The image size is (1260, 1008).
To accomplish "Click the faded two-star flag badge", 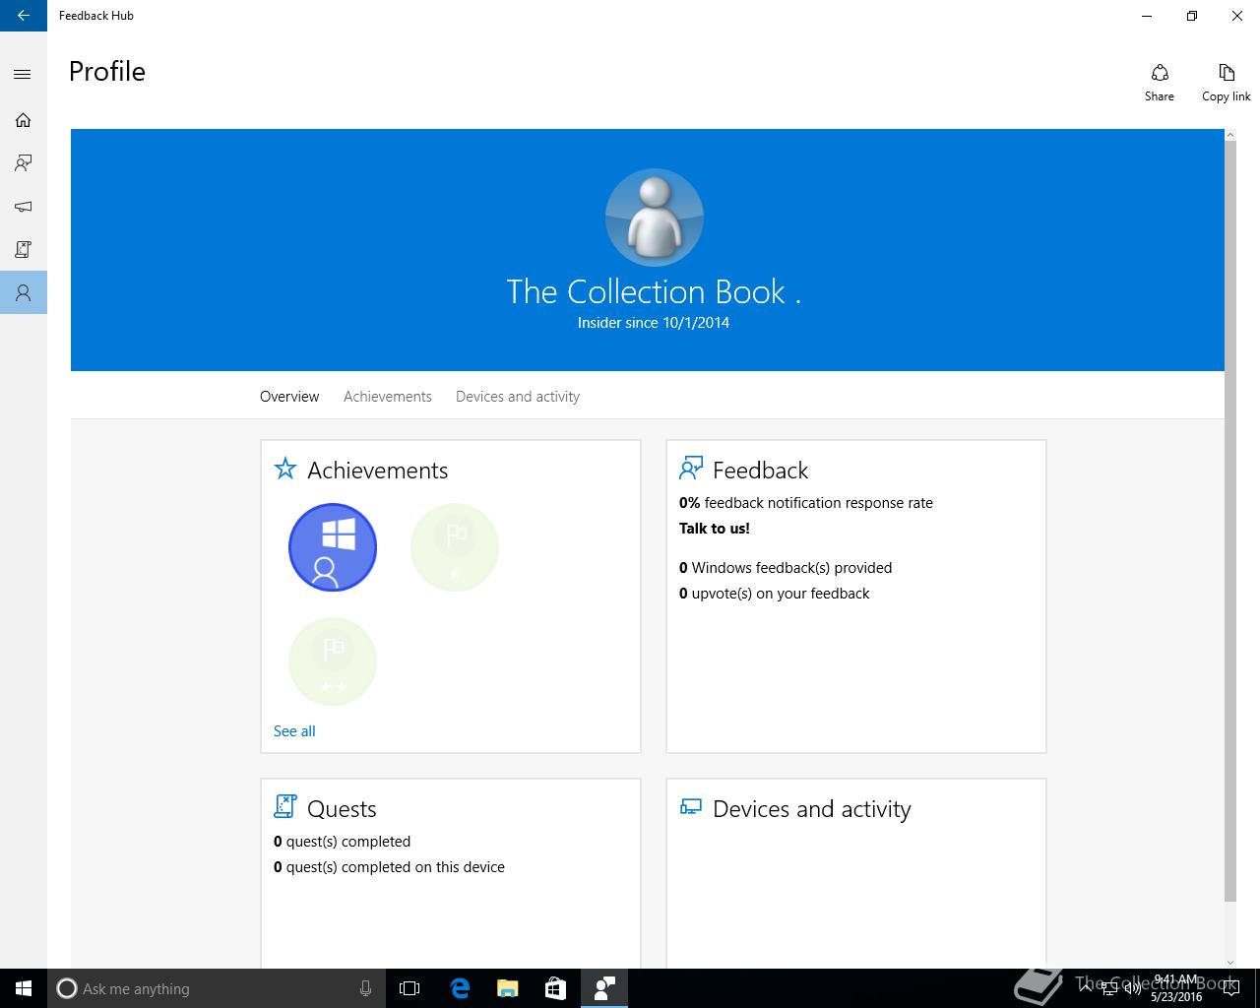I will coord(333,661).
